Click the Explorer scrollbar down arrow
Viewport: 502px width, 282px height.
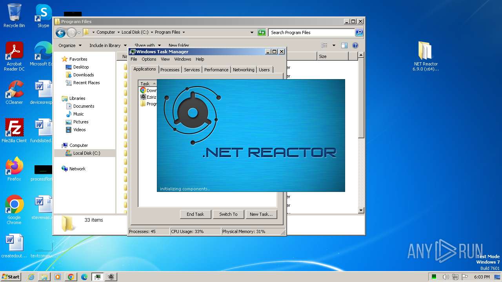[x=361, y=210]
